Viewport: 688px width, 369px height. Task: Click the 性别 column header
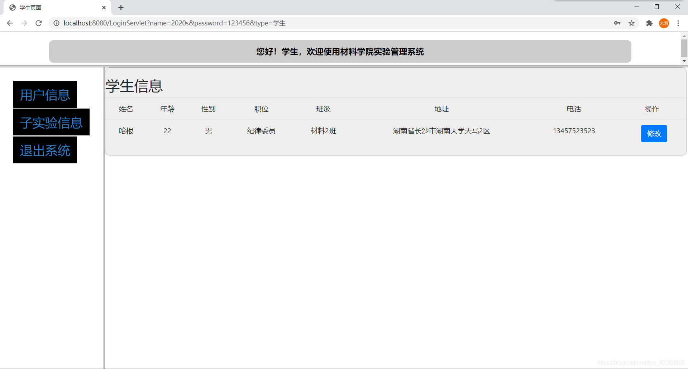tap(209, 109)
